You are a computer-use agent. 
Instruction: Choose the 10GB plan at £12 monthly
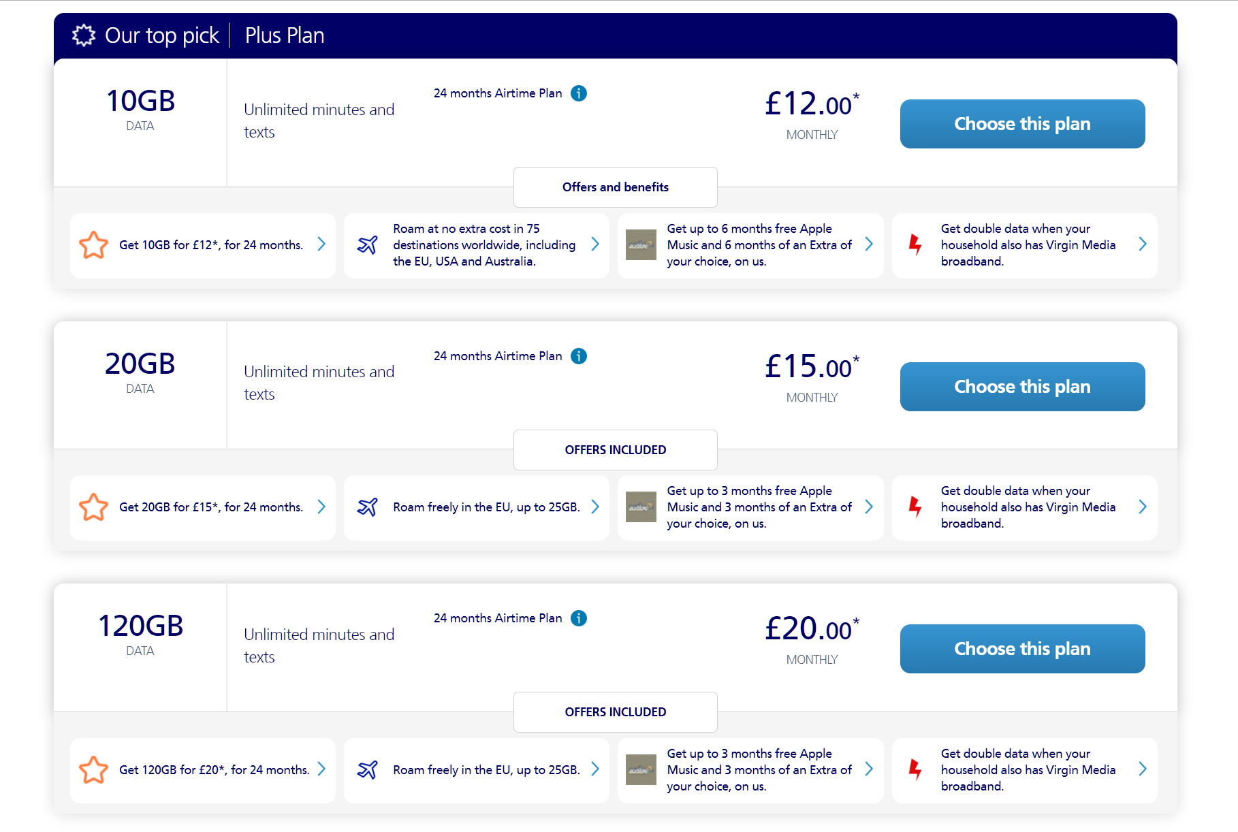[x=1022, y=124]
